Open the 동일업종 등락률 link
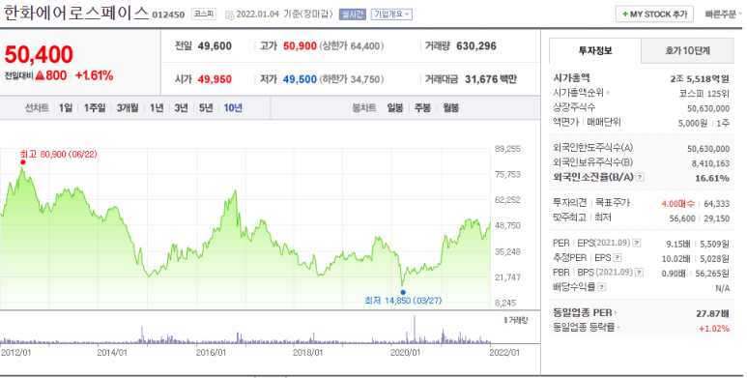The width and height of the screenshot is (747, 378). pos(587,328)
